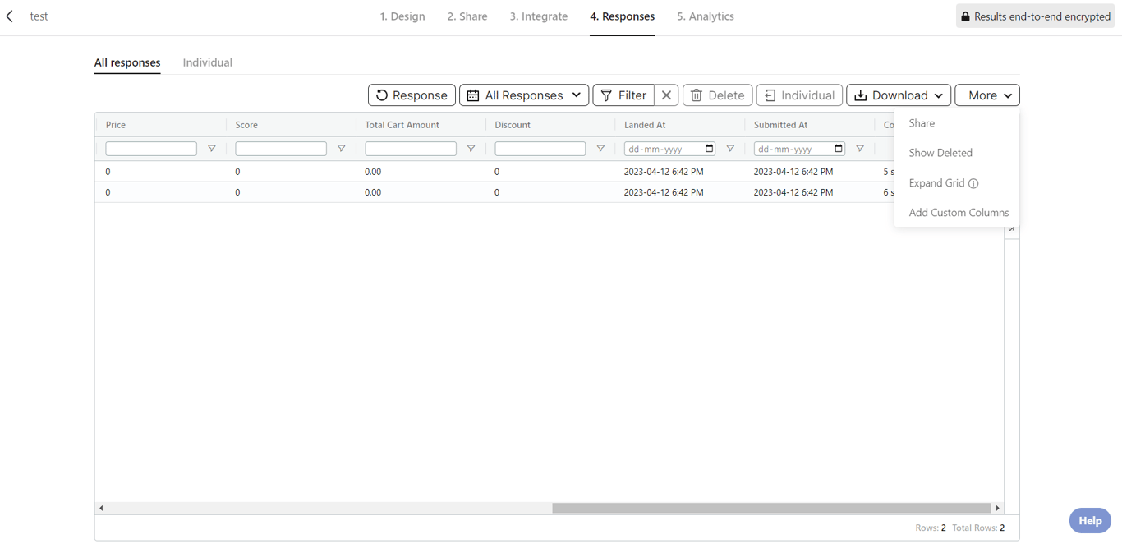Click the first row's Total Cart Amount 0.00

click(373, 172)
